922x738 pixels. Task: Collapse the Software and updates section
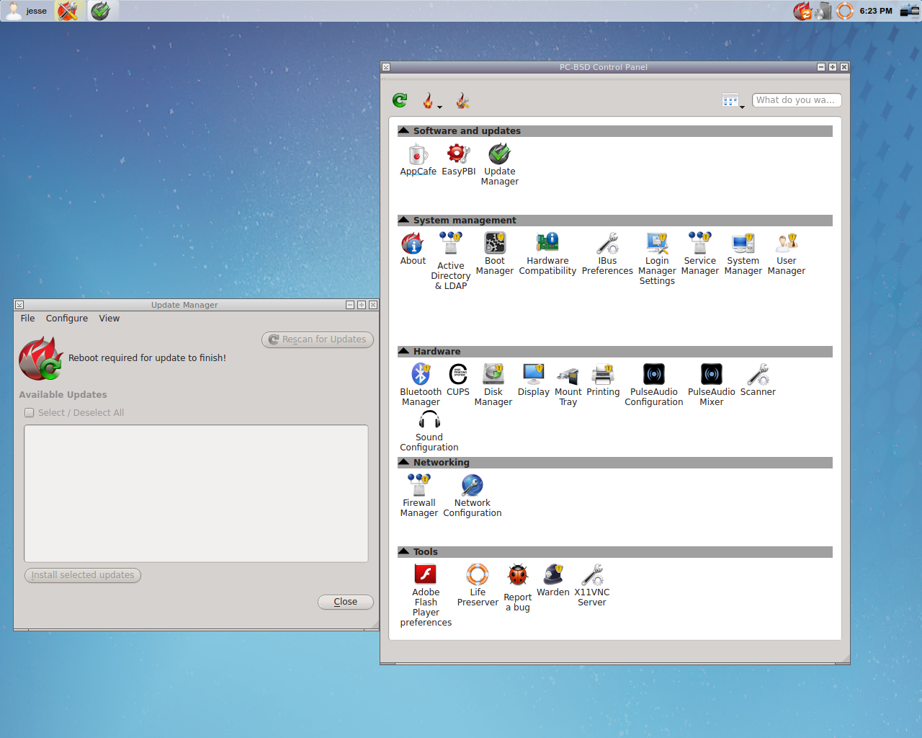point(404,131)
